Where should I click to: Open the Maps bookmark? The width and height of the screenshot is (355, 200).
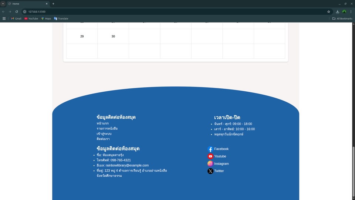click(x=46, y=18)
